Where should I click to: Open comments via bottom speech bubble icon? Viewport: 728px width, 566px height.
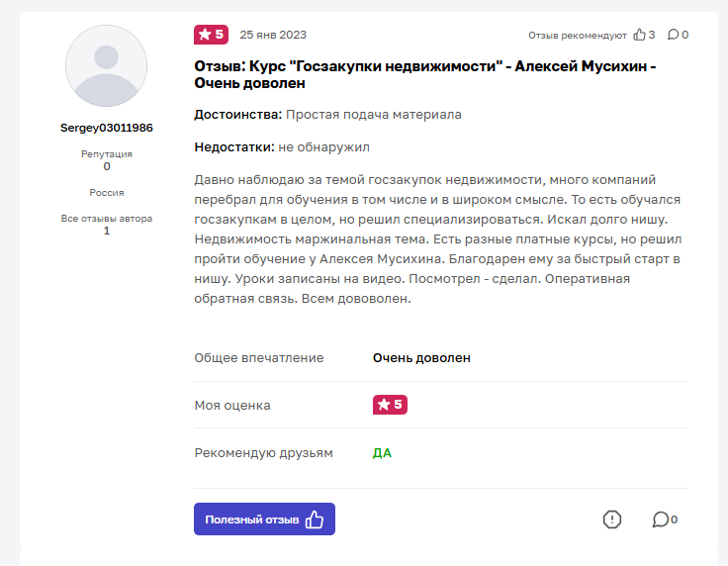coord(660,519)
